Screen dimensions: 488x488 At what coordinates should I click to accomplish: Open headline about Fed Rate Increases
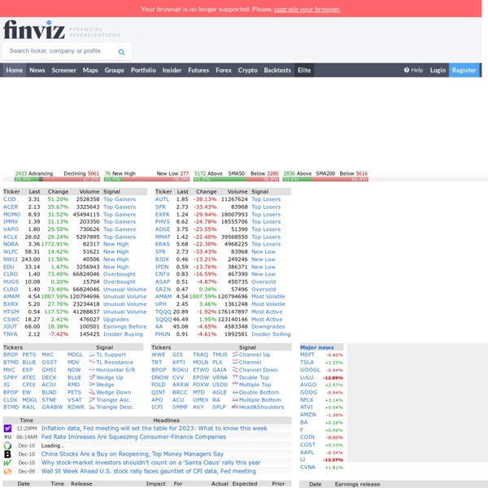133,437
